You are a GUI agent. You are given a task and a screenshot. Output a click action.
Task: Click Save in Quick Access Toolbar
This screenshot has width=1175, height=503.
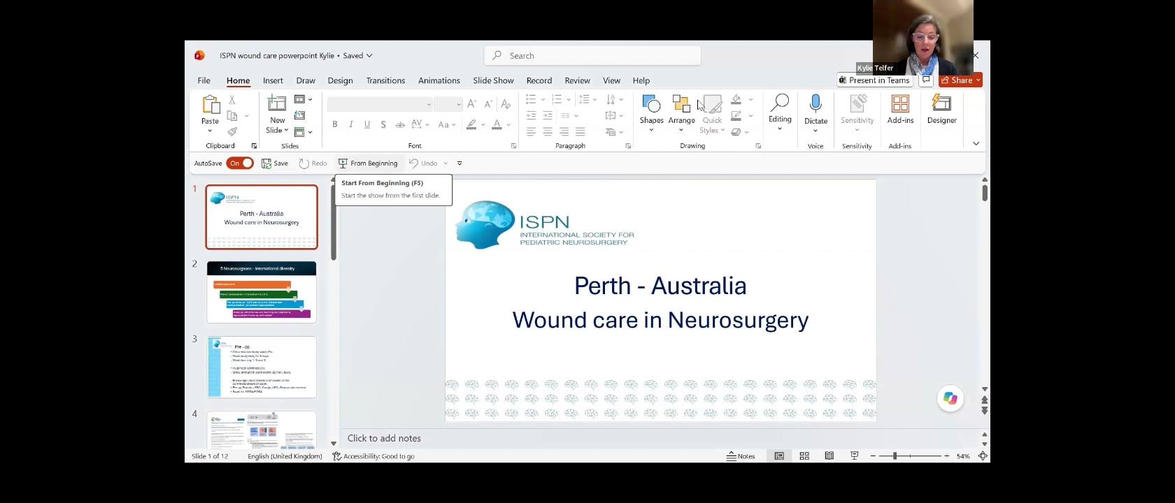click(x=275, y=163)
